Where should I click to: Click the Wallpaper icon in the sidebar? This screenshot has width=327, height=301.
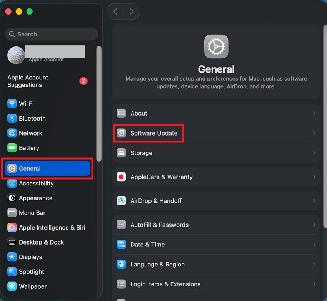(x=11, y=286)
